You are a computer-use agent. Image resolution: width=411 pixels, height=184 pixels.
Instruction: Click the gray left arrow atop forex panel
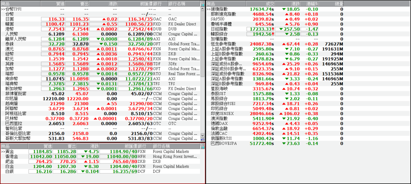pyautogui.click(x=203, y=2)
